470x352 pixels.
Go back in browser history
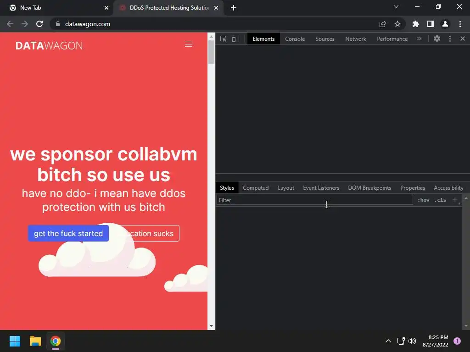10,24
